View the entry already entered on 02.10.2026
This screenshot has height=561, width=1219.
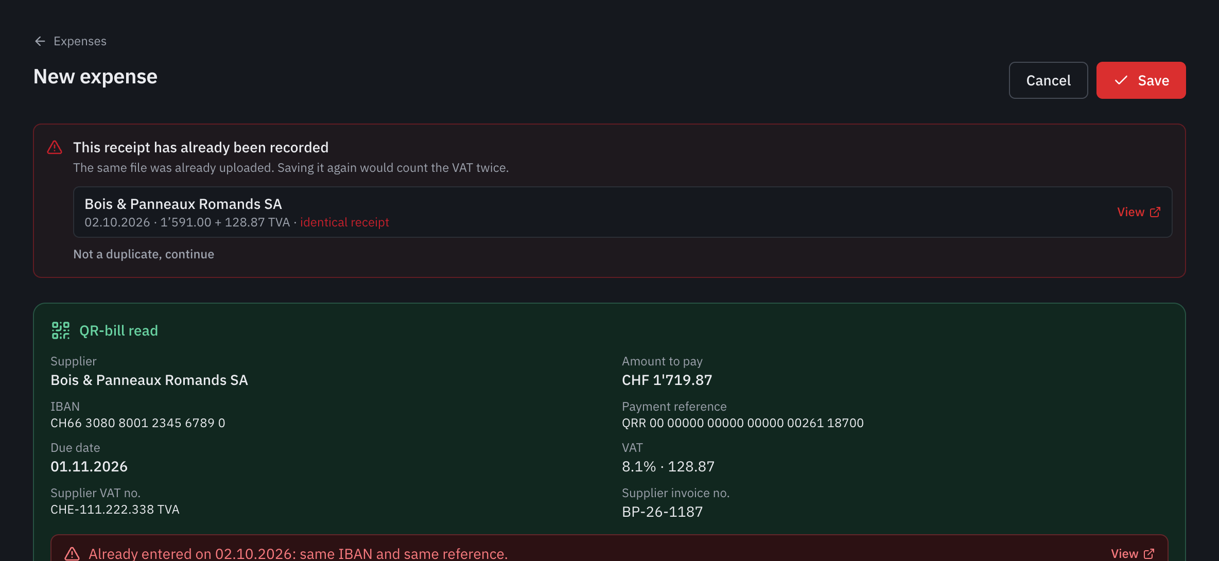1132,554
